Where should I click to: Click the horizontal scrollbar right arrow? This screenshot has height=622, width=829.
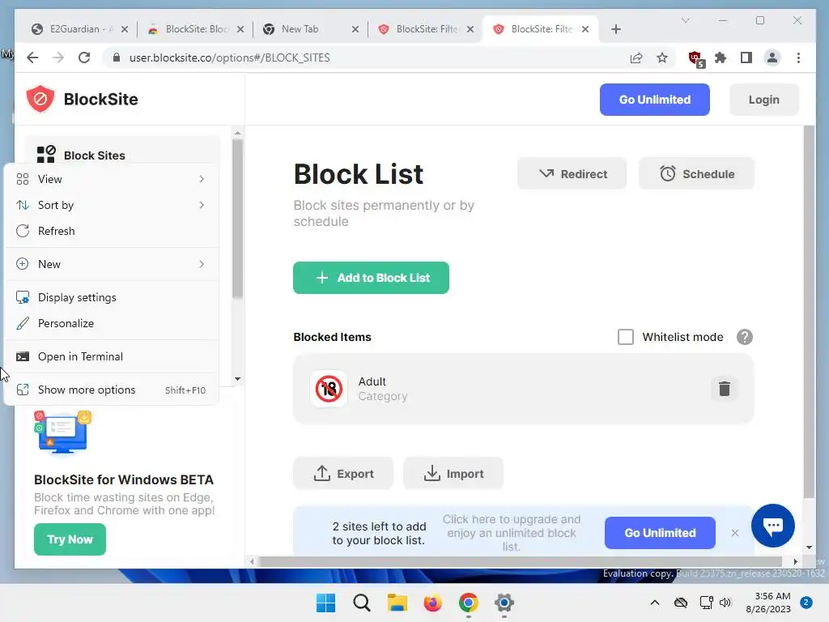click(795, 562)
